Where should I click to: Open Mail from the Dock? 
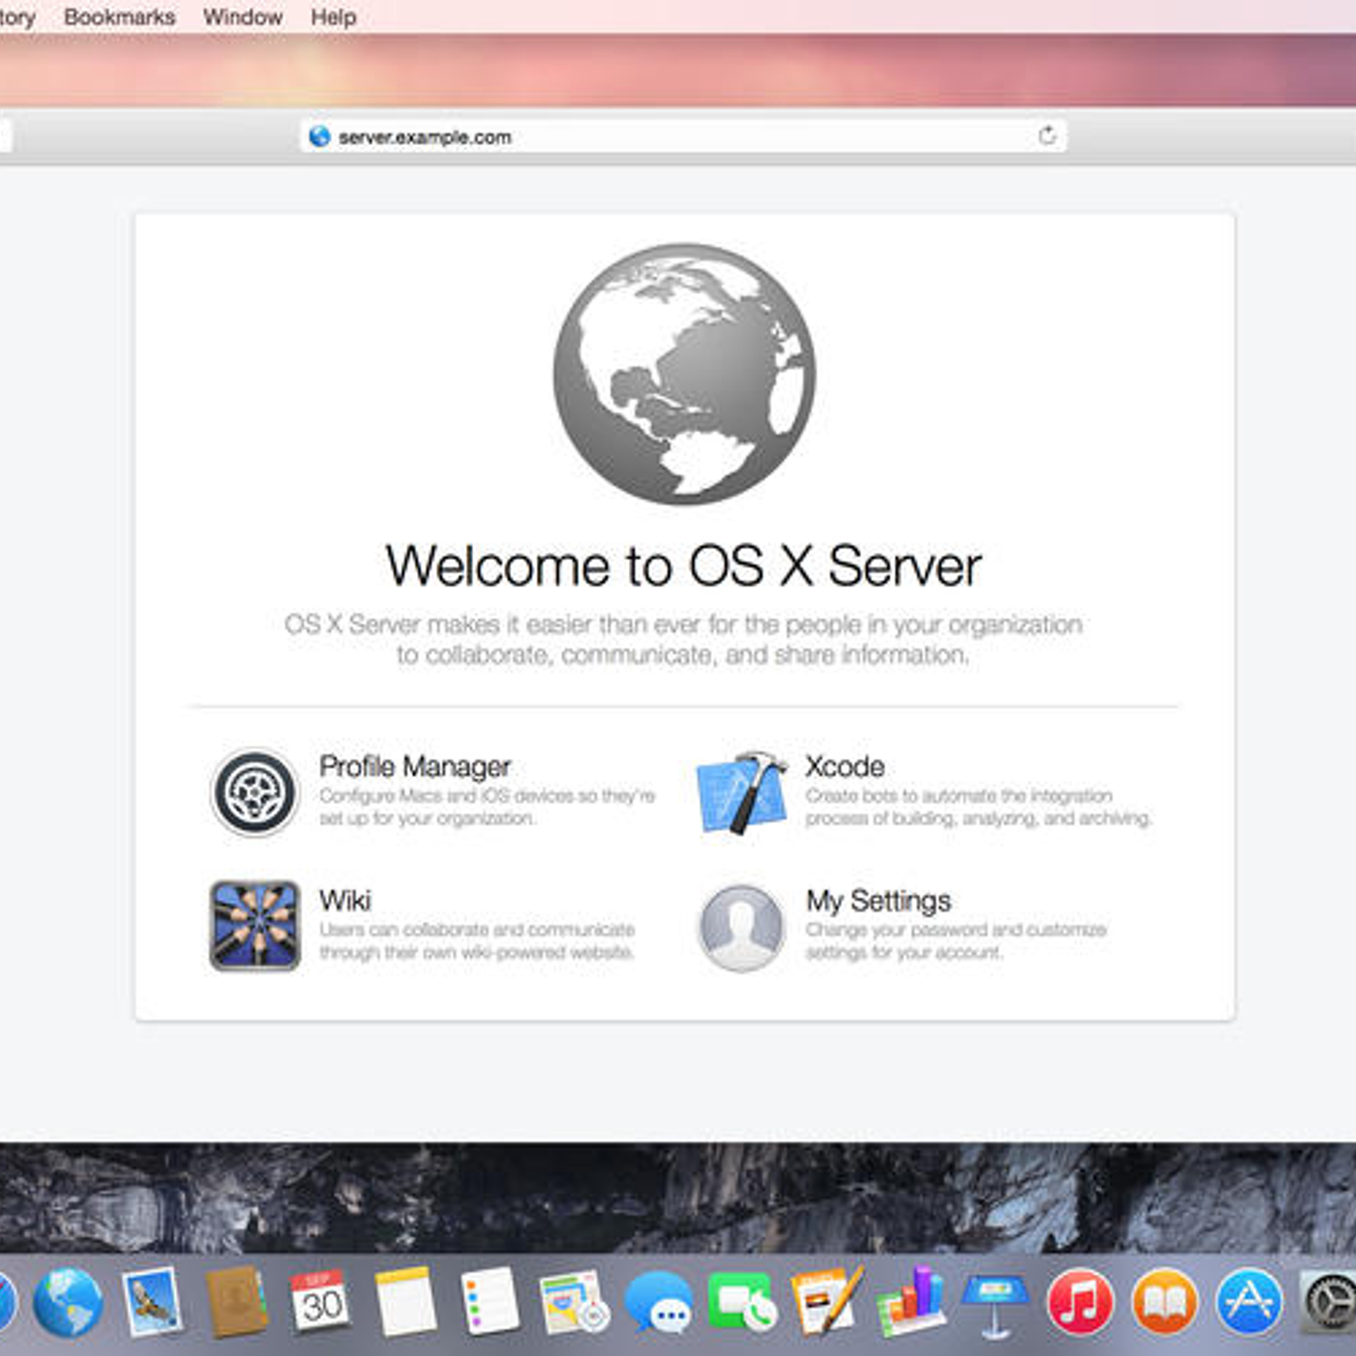tap(153, 1303)
